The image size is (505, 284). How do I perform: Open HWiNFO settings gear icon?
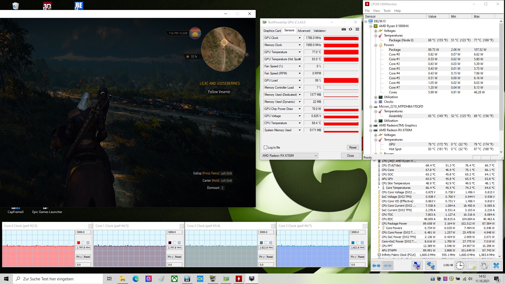tap(484, 266)
